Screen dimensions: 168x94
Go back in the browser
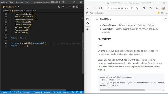click(x=88, y=8)
